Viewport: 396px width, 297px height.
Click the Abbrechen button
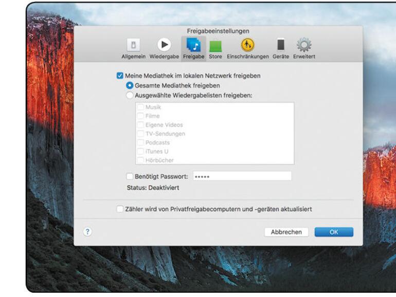tap(286, 232)
